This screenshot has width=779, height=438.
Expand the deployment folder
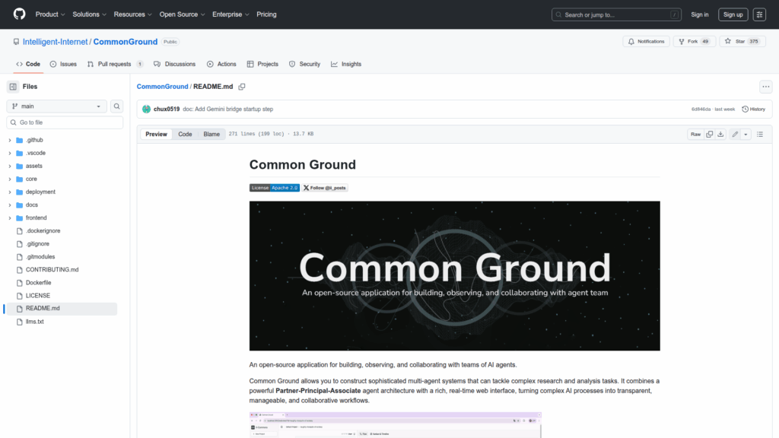10,192
